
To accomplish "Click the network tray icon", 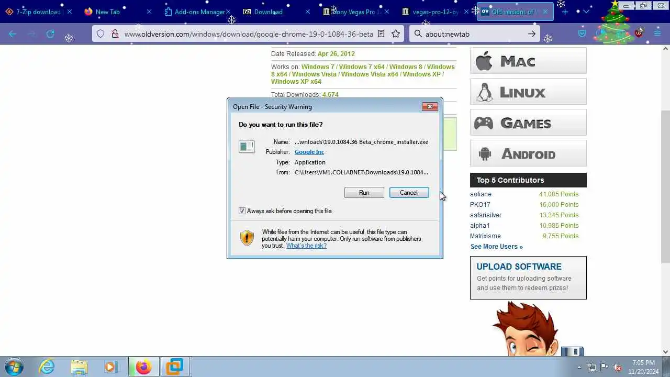I will (592, 367).
